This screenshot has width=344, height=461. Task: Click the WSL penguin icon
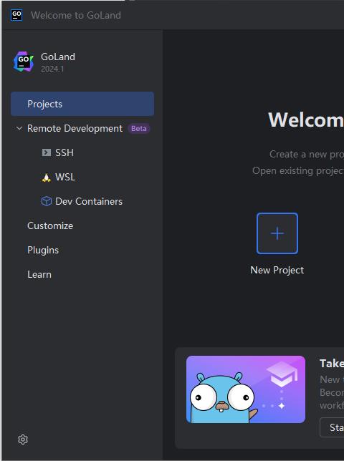[46, 178]
